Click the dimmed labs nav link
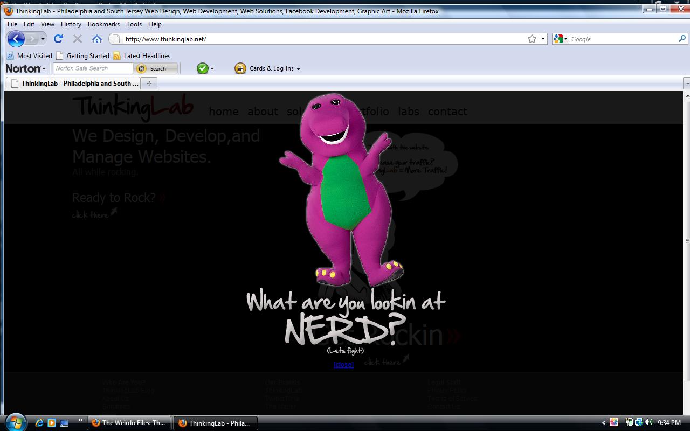 [409, 112]
